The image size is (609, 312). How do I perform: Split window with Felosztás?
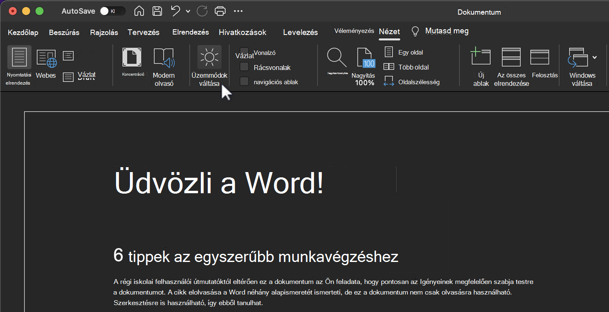(540, 57)
